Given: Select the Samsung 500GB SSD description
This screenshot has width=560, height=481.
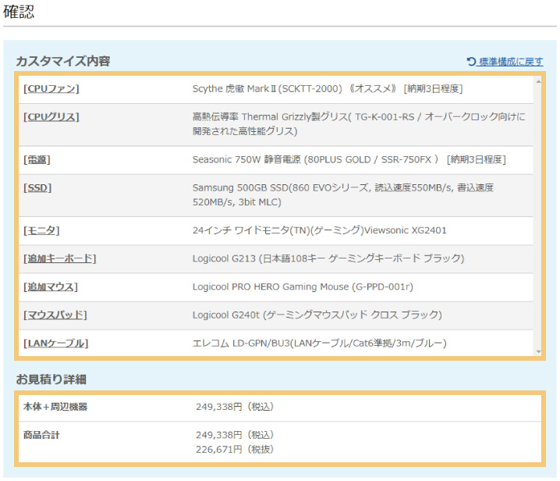Looking at the screenshot, I should (x=343, y=194).
